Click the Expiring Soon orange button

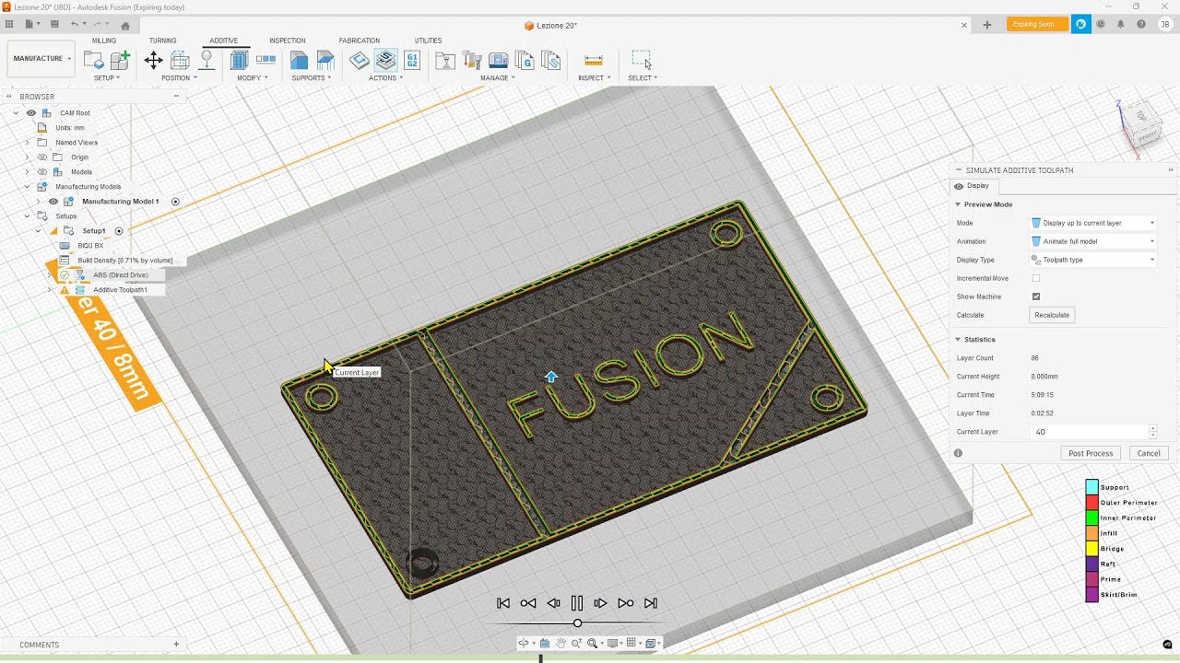[x=1037, y=25]
